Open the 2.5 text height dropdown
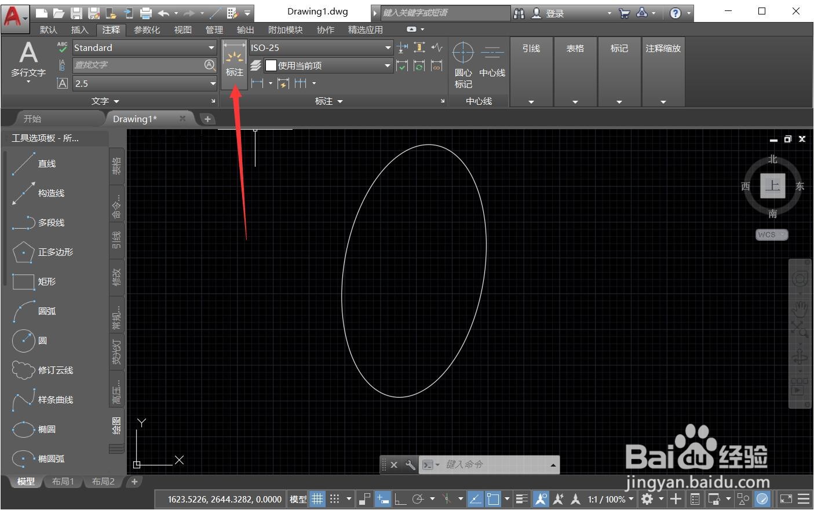The image size is (814, 510). (x=212, y=83)
